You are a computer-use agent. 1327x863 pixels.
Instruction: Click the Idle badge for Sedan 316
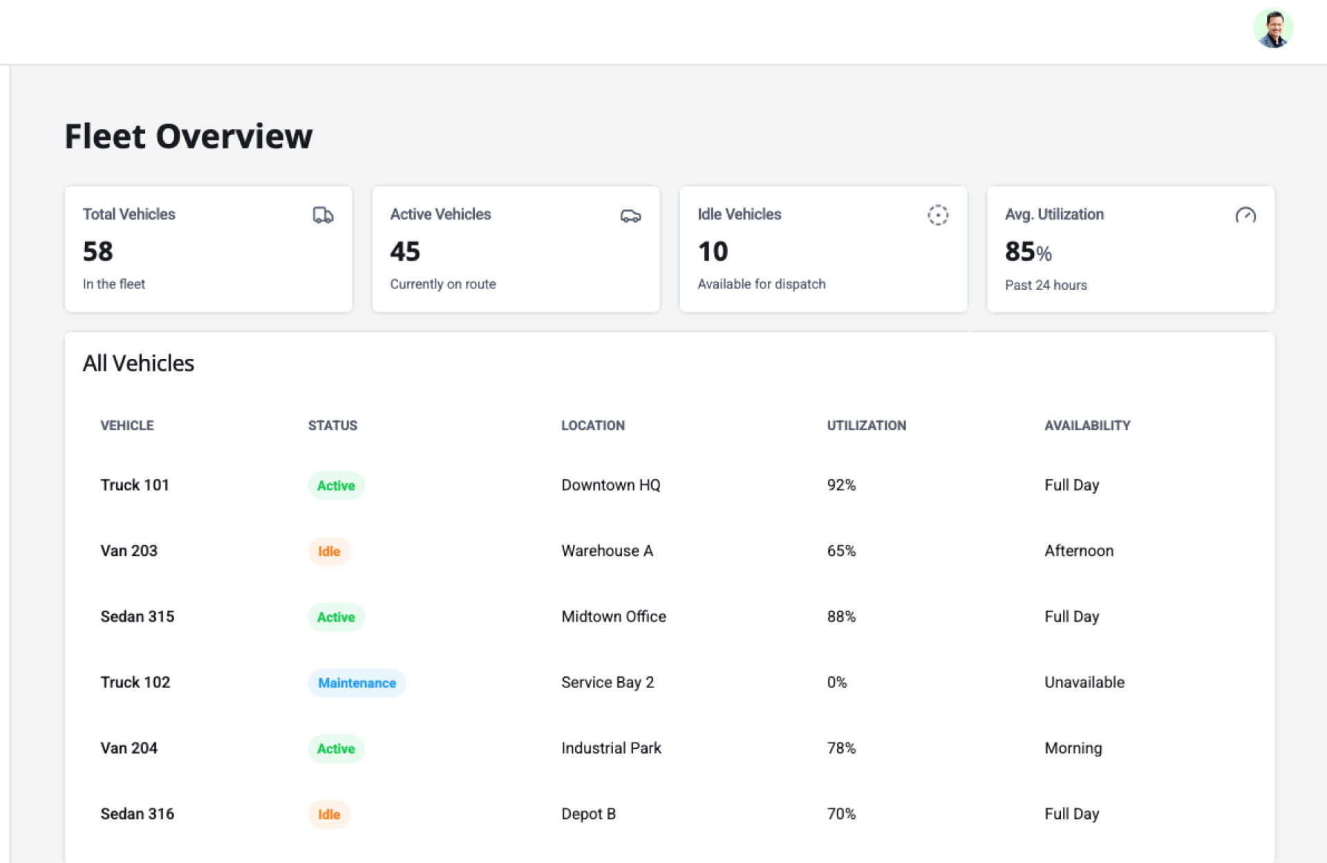[329, 815]
